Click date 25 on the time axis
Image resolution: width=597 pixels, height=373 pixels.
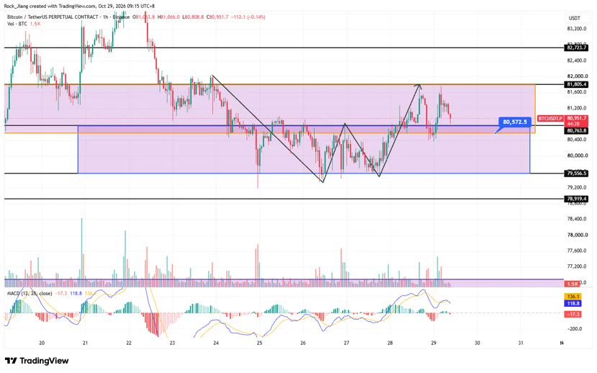260,343
